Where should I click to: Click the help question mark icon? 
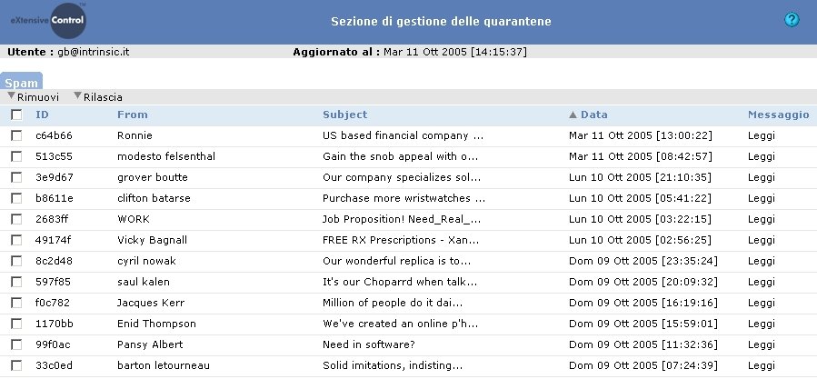pos(792,20)
